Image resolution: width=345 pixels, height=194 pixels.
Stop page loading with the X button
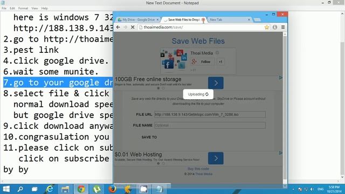point(133,27)
